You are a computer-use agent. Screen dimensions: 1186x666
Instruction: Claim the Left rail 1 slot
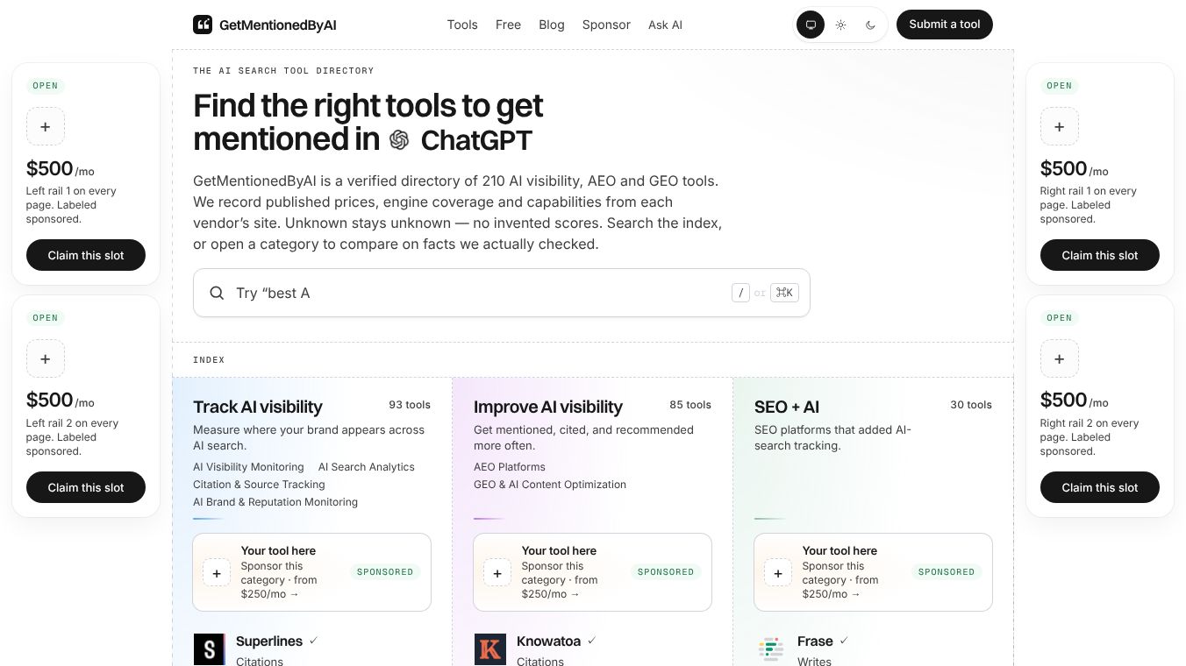click(86, 255)
